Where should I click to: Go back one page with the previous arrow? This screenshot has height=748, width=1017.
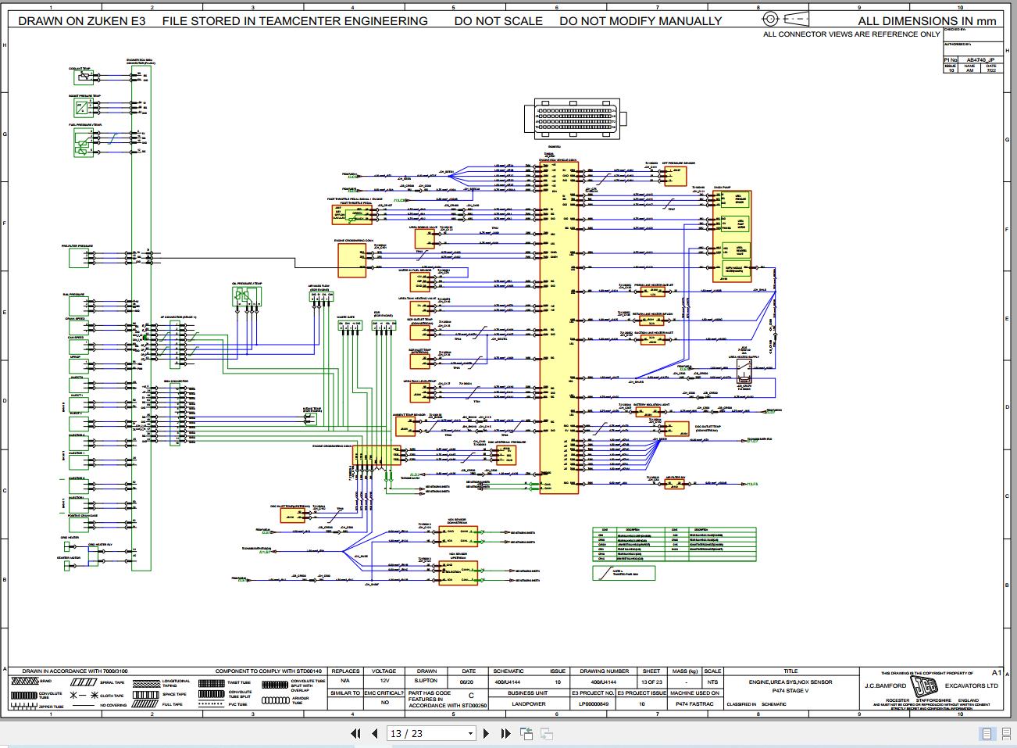coord(373,733)
